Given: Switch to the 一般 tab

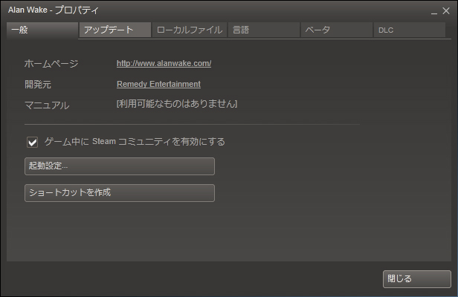Looking at the screenshot, I should 42,30.
